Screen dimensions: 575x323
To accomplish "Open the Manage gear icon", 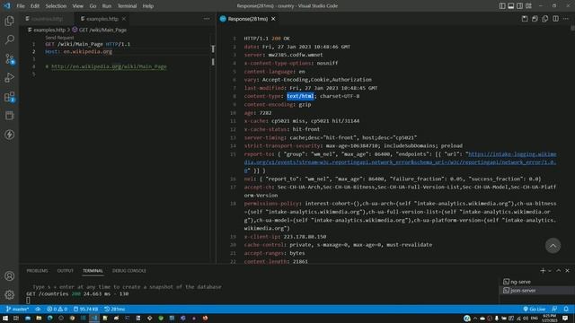I will (x=10, y=294).
